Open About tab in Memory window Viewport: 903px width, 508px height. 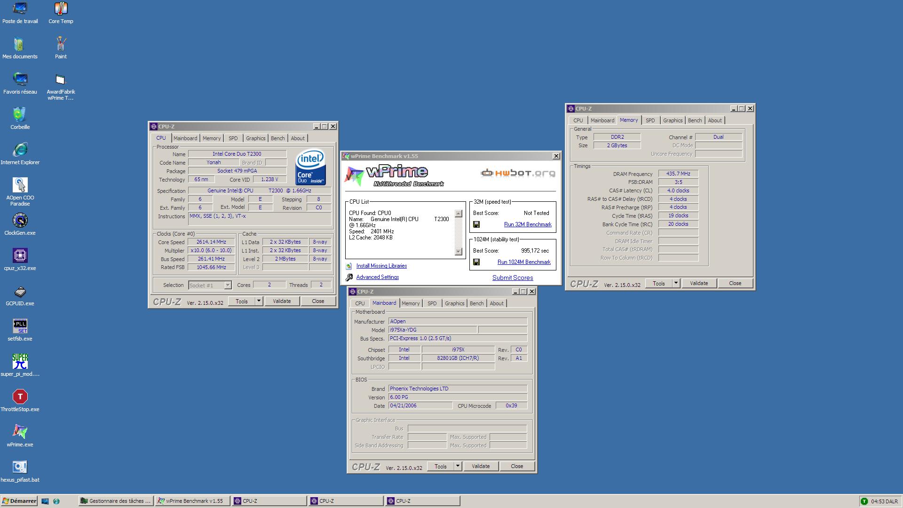(715, 120)
